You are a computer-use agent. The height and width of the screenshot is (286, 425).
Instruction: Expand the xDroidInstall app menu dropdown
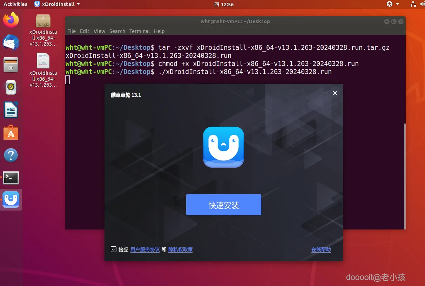(x=57, y=4)
